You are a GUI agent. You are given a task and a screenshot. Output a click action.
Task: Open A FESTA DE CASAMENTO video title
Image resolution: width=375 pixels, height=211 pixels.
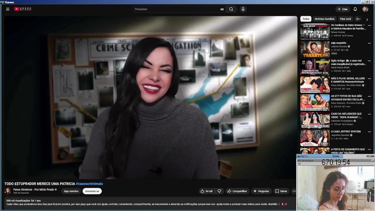tap(348, 151)
